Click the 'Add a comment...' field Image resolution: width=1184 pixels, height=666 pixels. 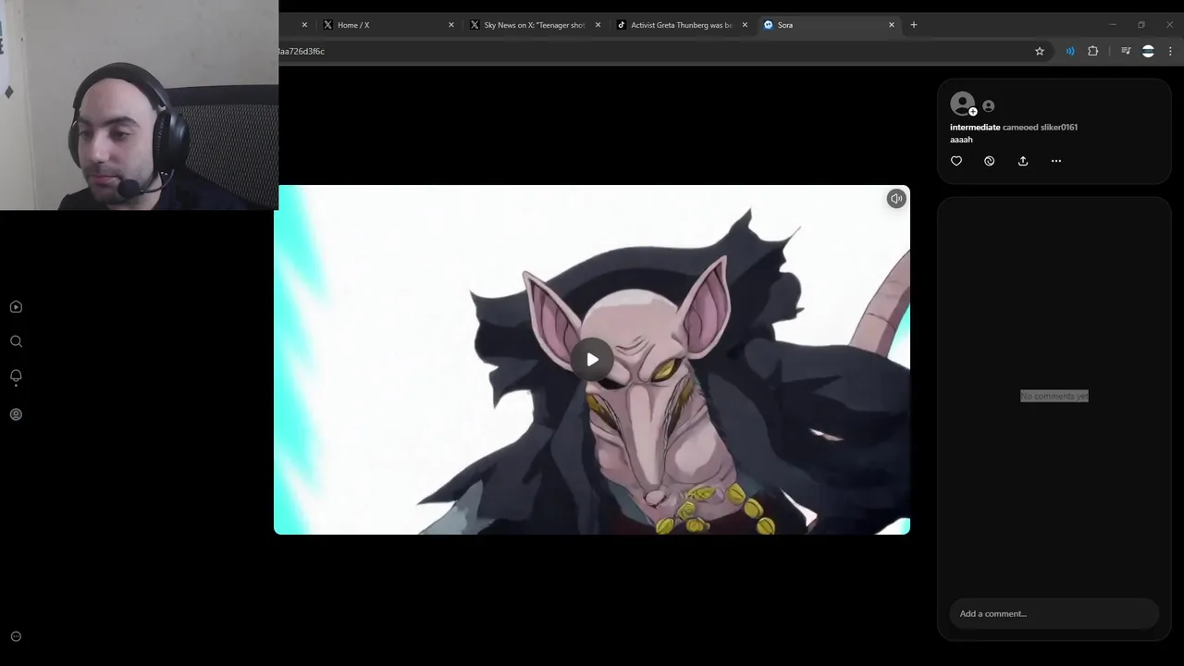click(x=1054, y=613)
